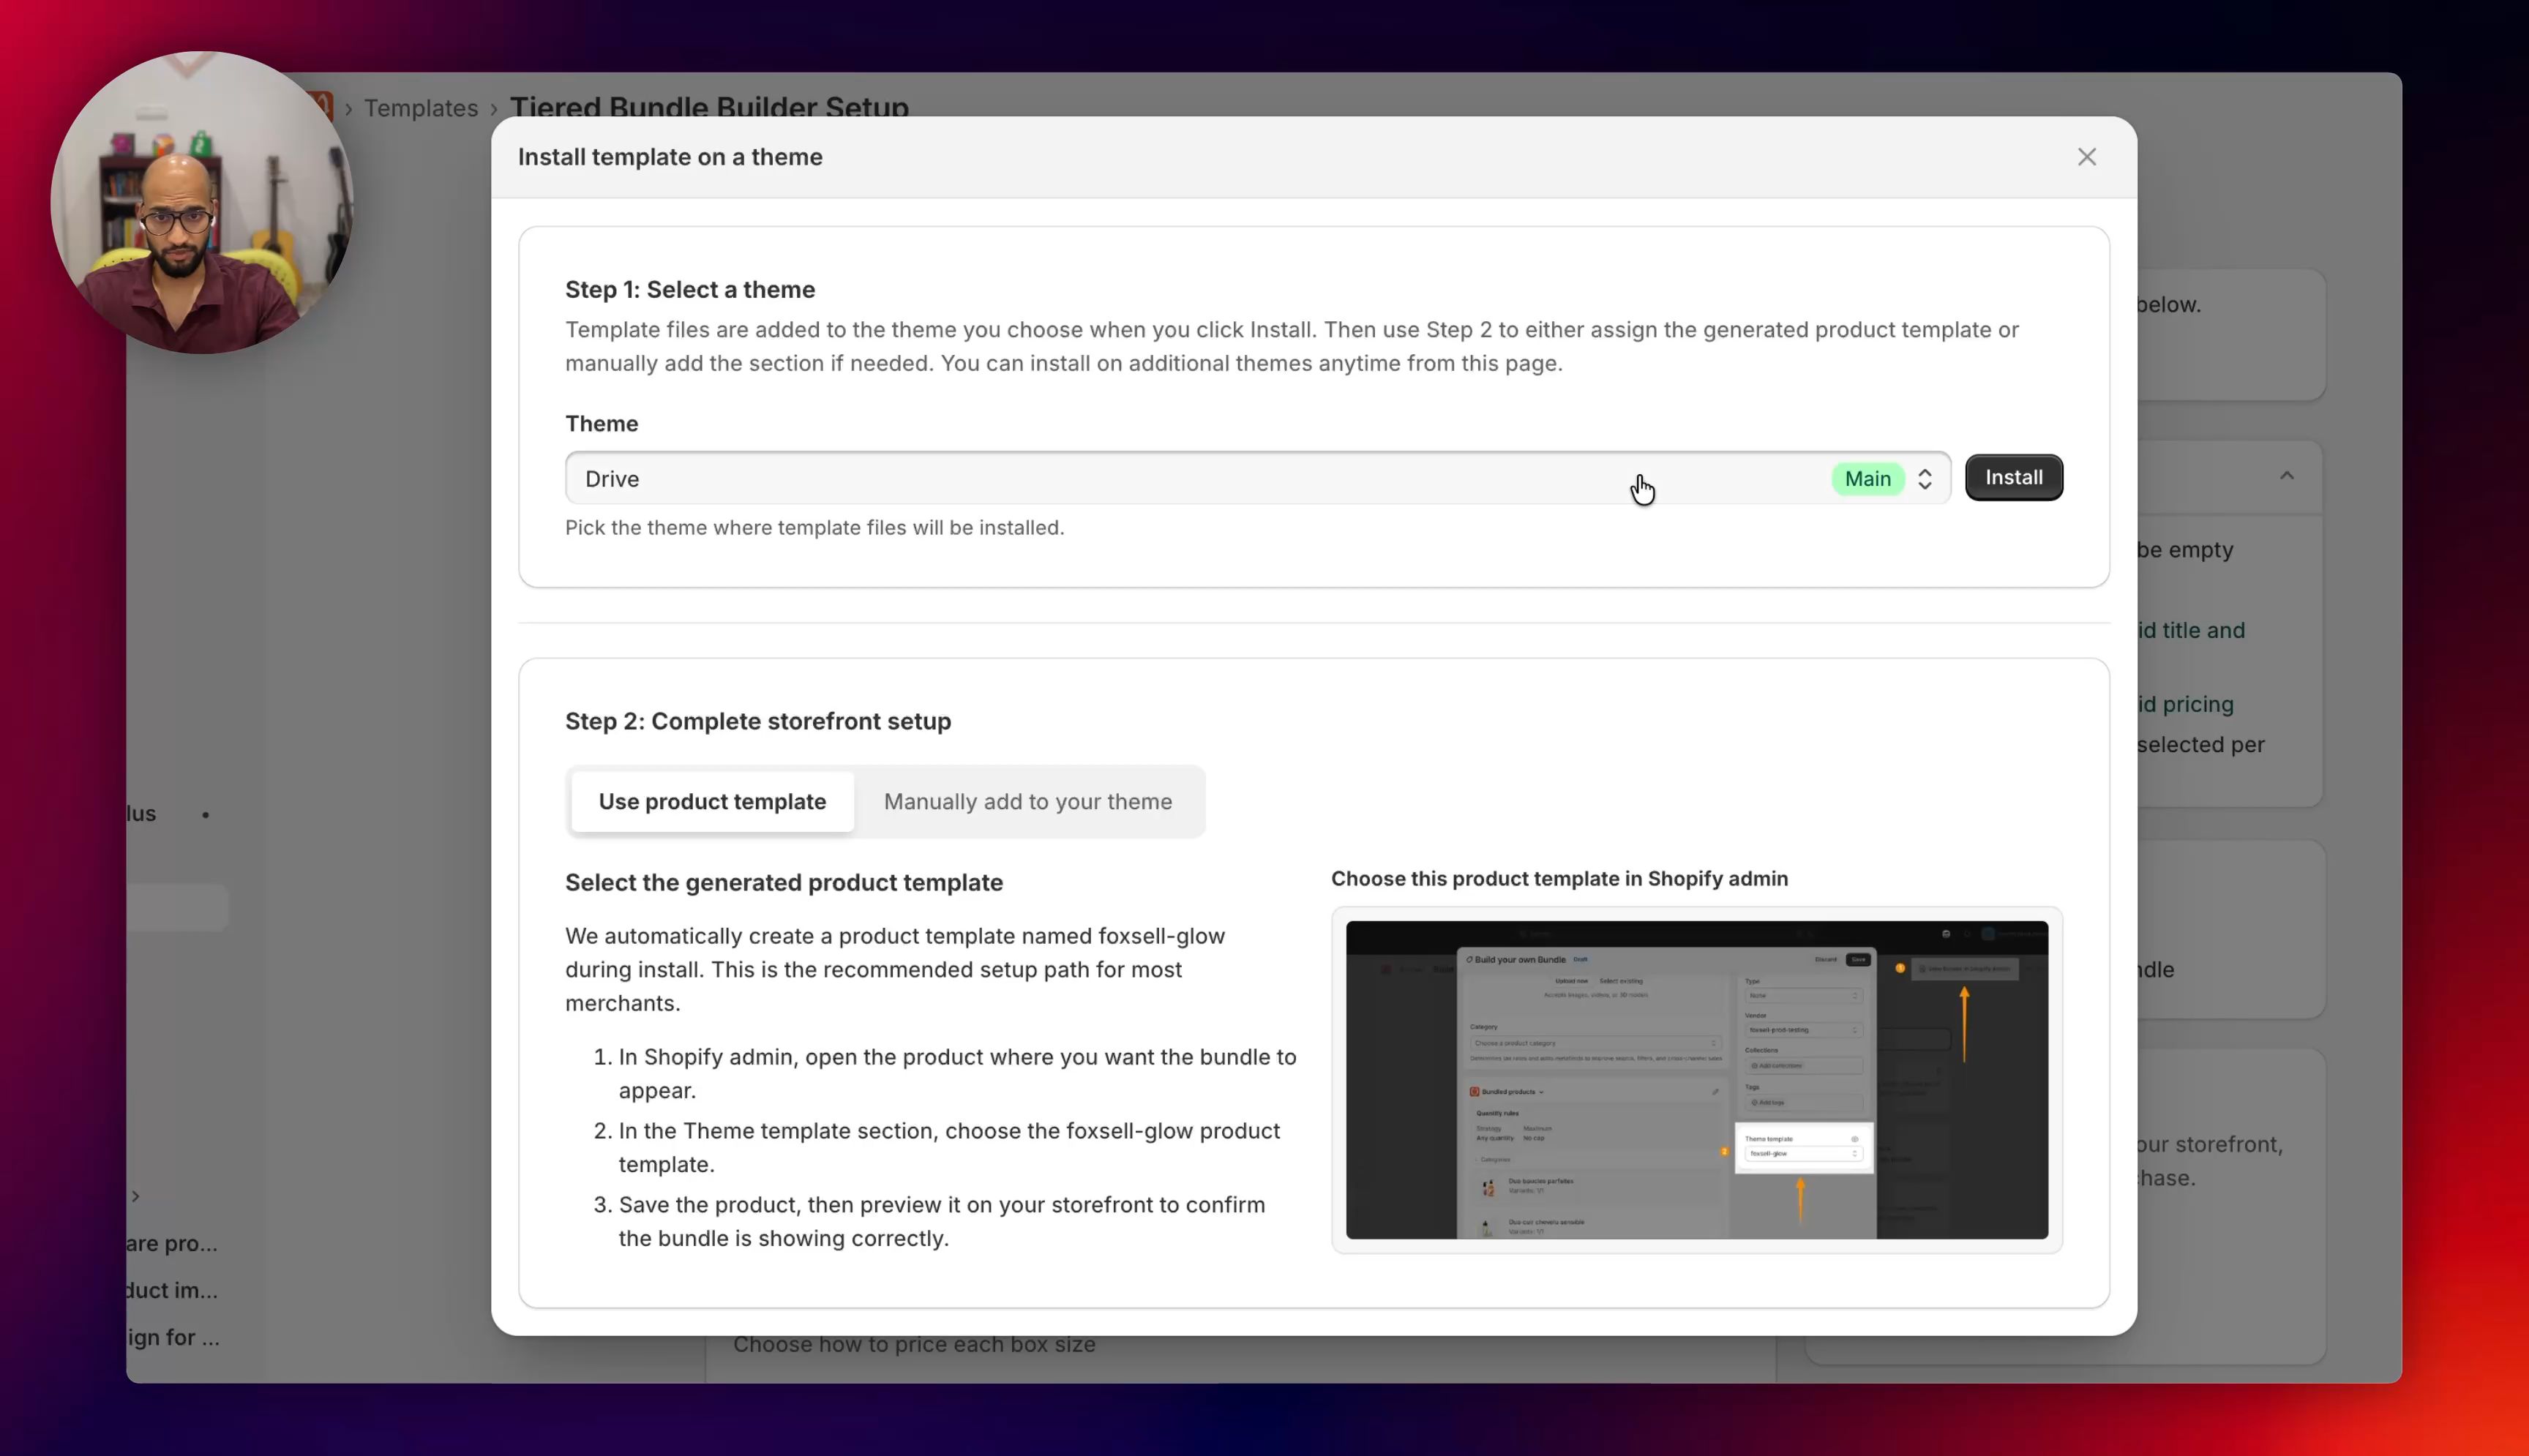Screen dimensions: 2529x1456
Task: Click the green Main badge
Action: tap(1867, 479)
